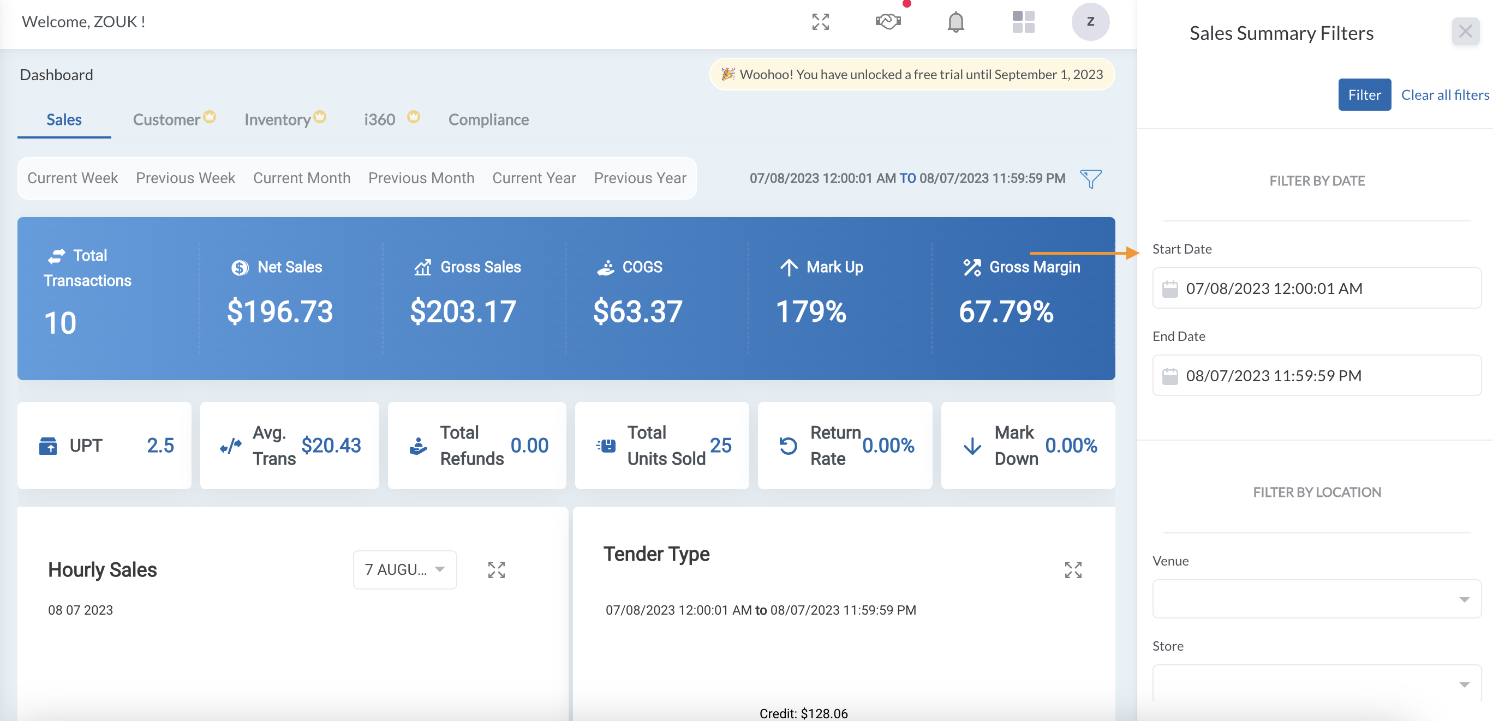
Task: Open the 7 AUGU... date dropdown
Action: tap(404, 570)
